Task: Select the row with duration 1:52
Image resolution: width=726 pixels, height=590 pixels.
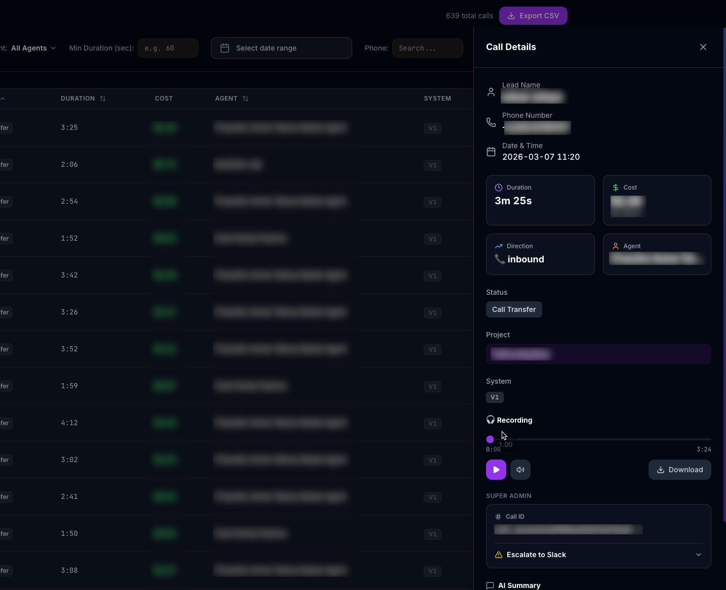Action: click(236, 238)
